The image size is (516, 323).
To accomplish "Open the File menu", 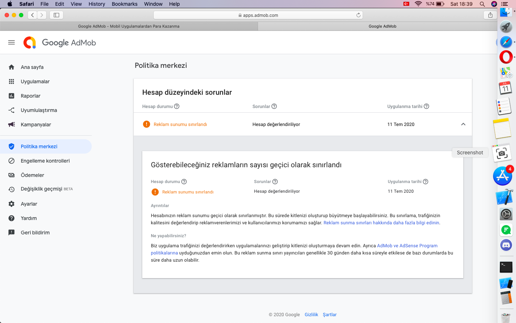I will pos(44,4).
